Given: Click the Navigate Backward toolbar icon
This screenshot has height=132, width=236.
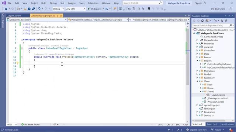Looking at the screenshot, I should [x=6, y=9].
